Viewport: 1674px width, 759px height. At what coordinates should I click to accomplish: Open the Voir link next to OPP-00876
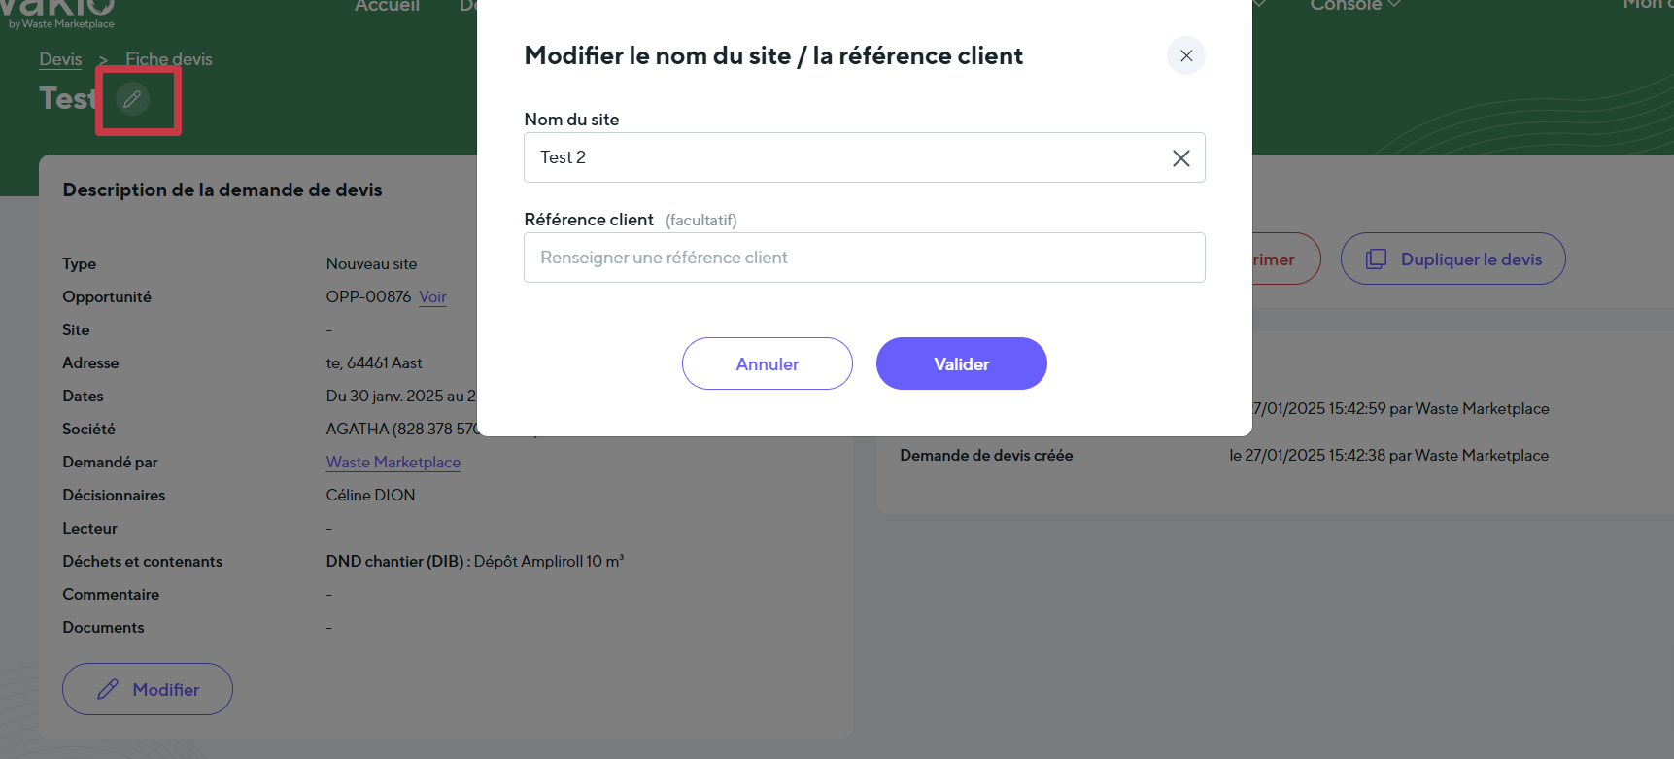point(432,297)
